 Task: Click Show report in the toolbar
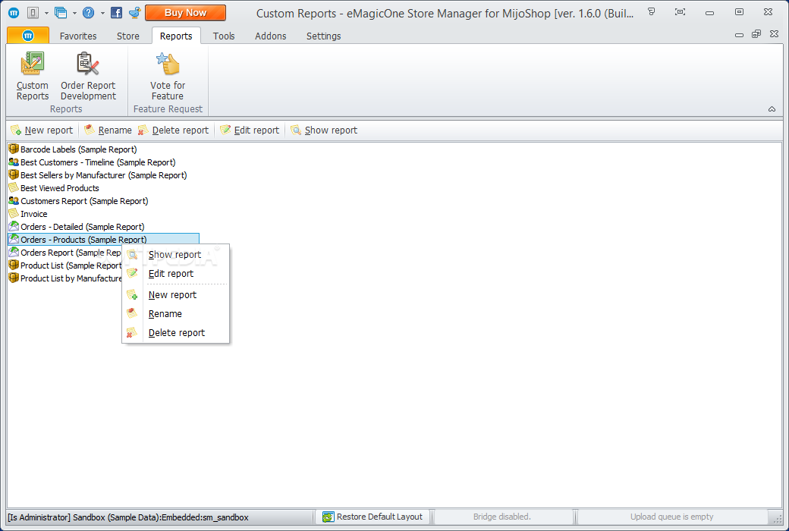[324, 130]
